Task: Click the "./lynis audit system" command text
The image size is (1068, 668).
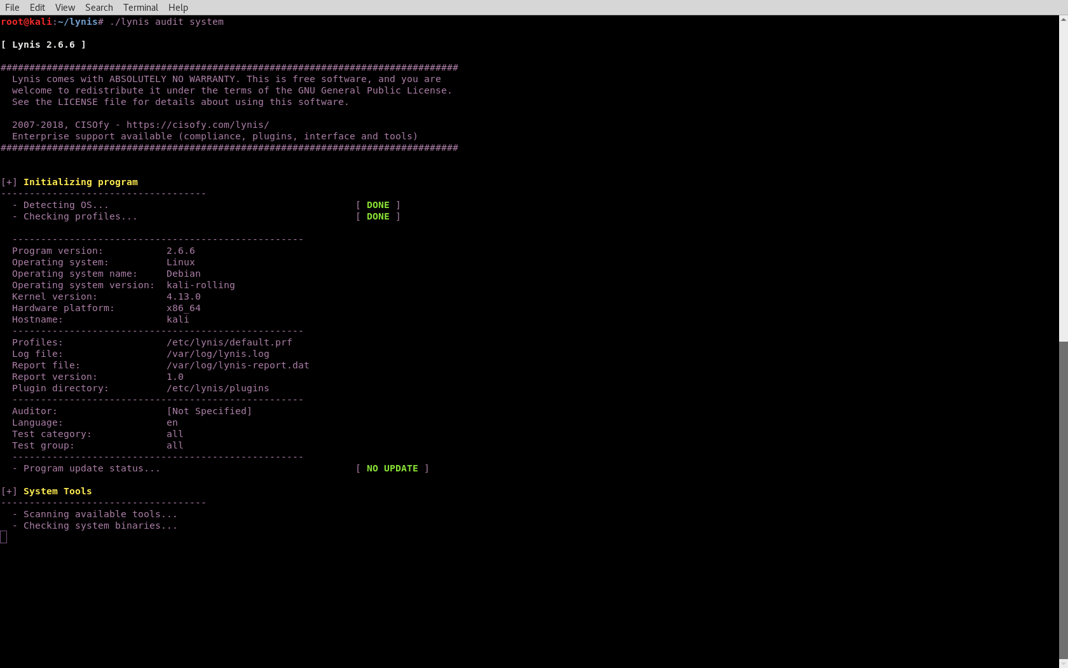Action: point(167,22)
